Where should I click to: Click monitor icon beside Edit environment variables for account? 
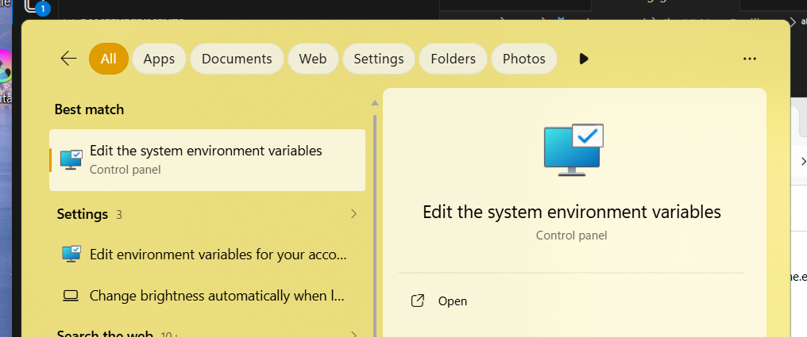click(x=71, y=255)
